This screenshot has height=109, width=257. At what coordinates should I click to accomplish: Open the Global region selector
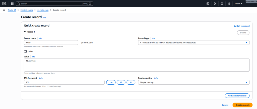click(238, 4)
